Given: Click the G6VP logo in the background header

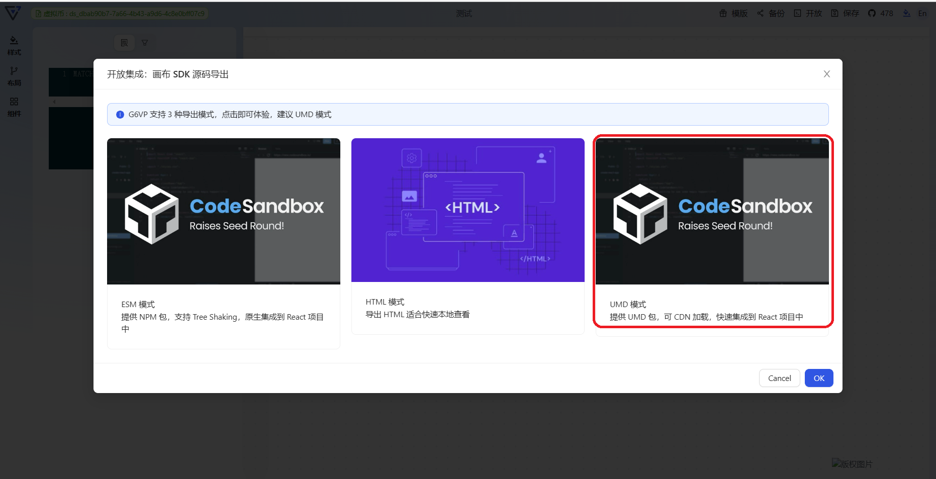Looking at the screenshot, I should point(13,13).
